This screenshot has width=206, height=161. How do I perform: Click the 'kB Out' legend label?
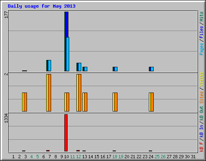202,114
